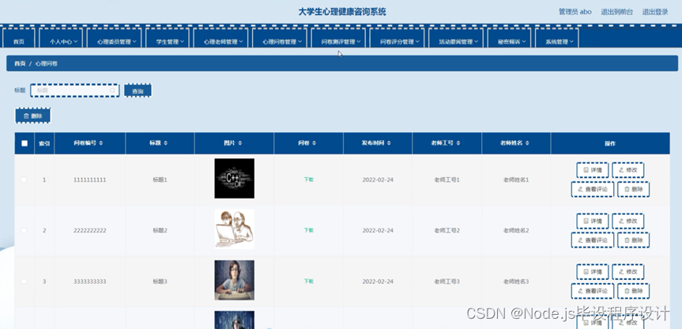Delete the 标题2 row
Image resolution: width=682 pixels, height=329 pixels.
click(x=633, y=240)
